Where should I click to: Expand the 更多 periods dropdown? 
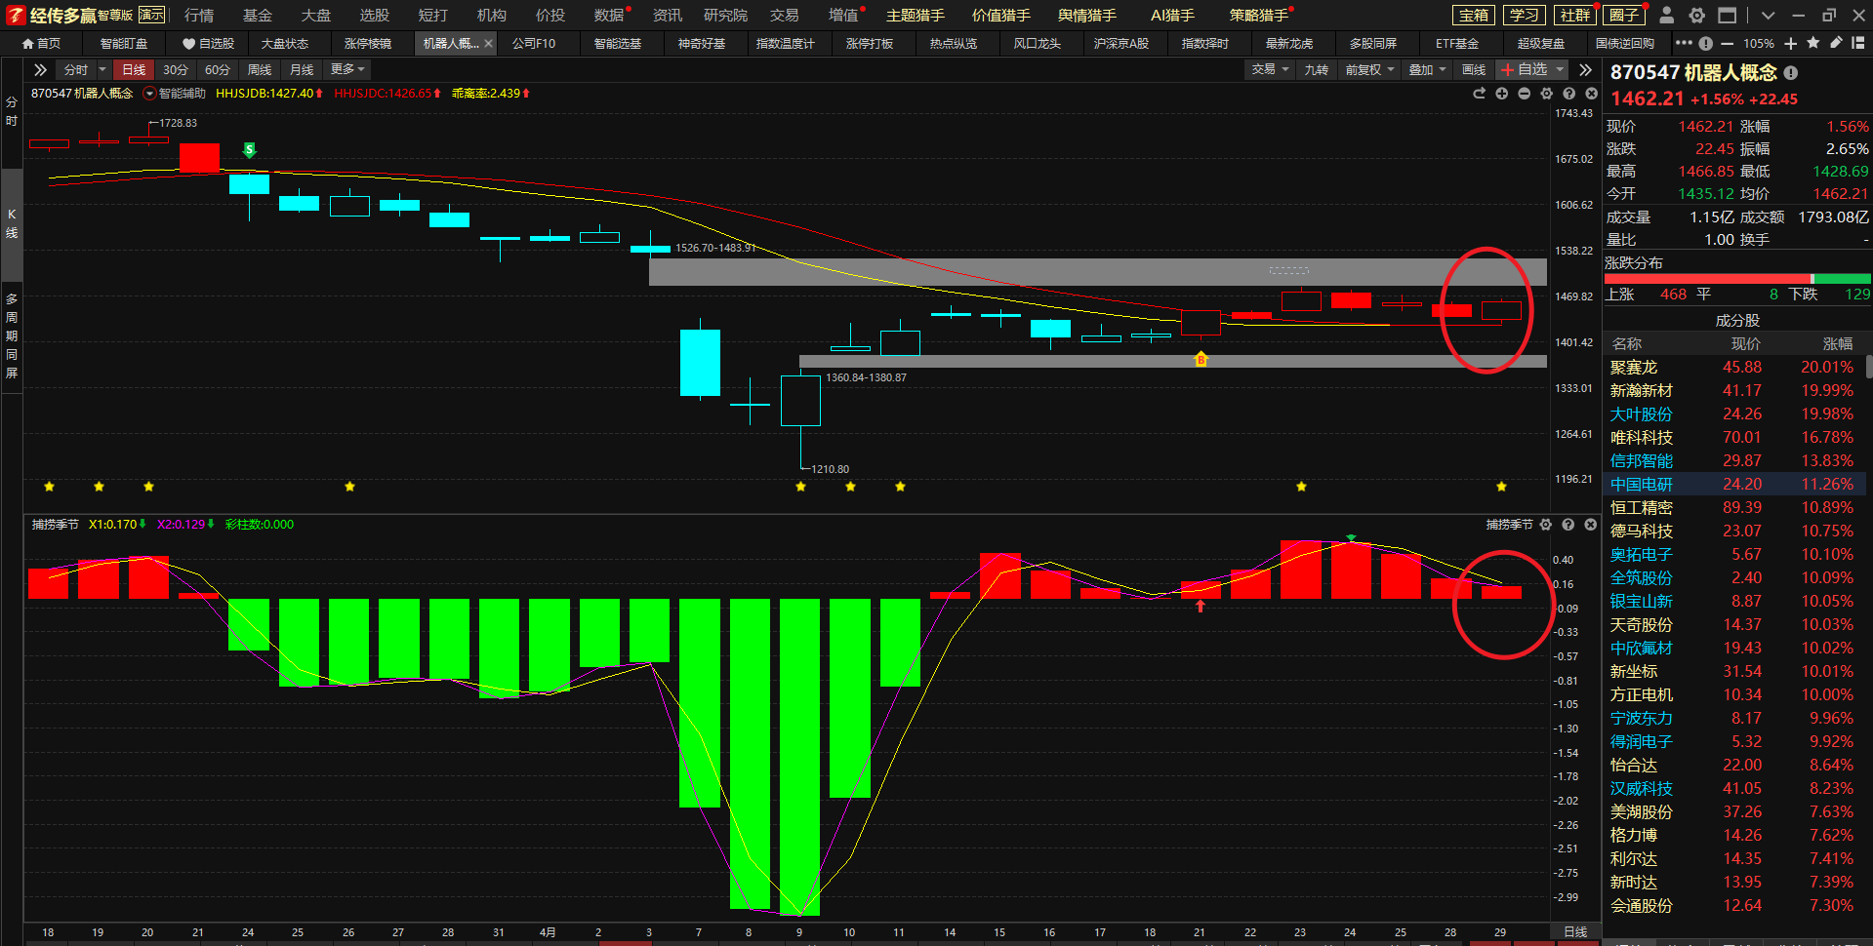point(346,70)
